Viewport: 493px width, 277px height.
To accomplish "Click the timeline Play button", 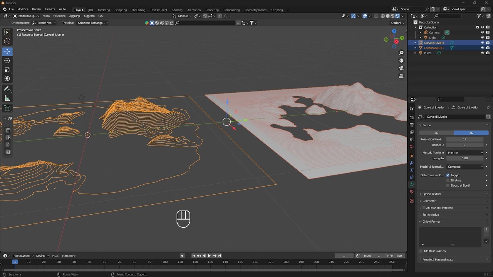I will coord(209,255).
